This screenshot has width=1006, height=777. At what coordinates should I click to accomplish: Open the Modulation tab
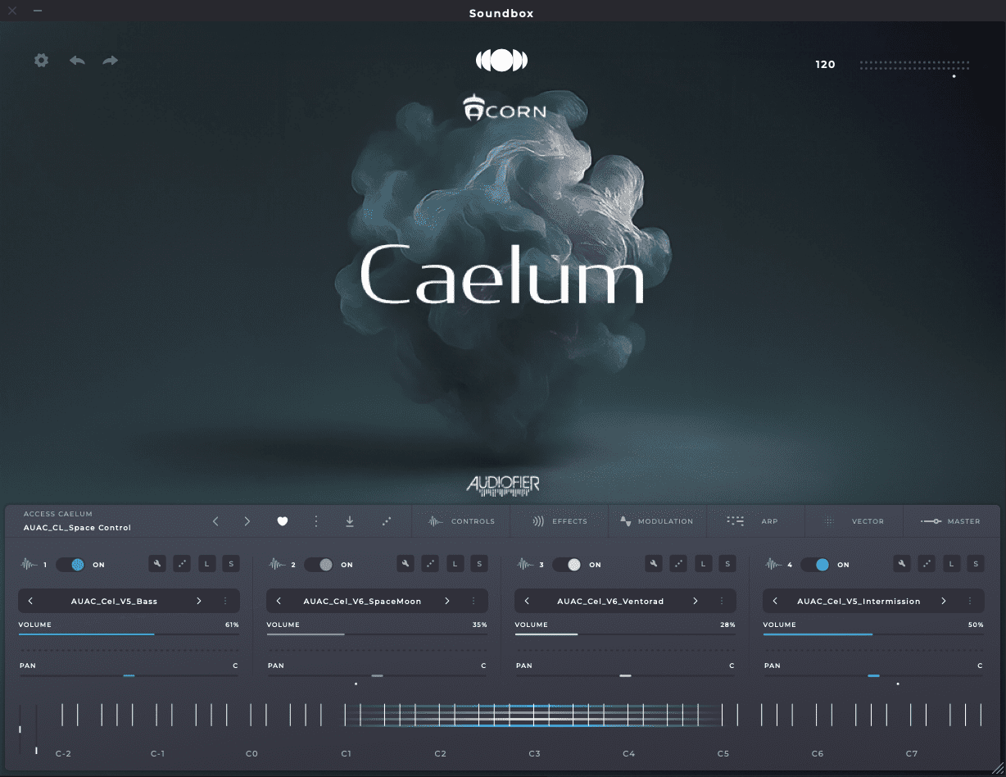(x=656, y=521)
